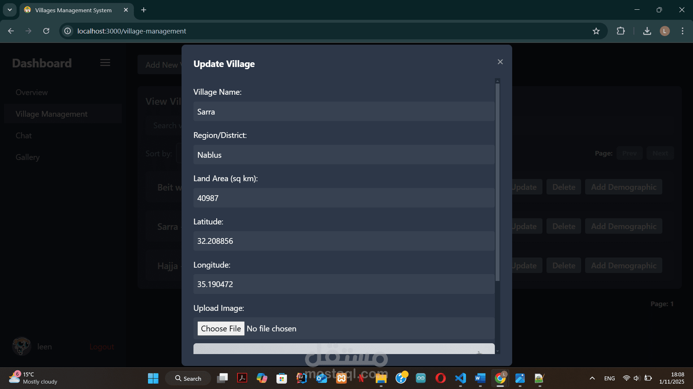Reload the page
This screenshot has width=693, height=389.
46,31
